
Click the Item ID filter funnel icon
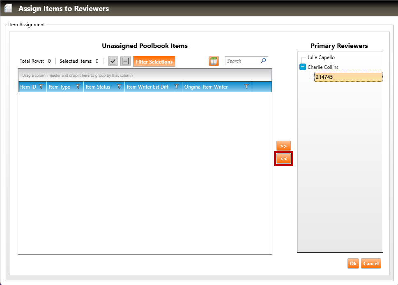click(41, 87)
